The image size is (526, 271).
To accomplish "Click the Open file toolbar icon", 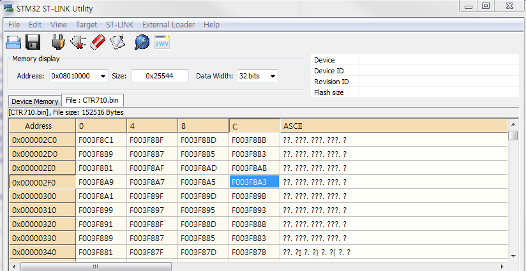I will (x=14, y=43).
